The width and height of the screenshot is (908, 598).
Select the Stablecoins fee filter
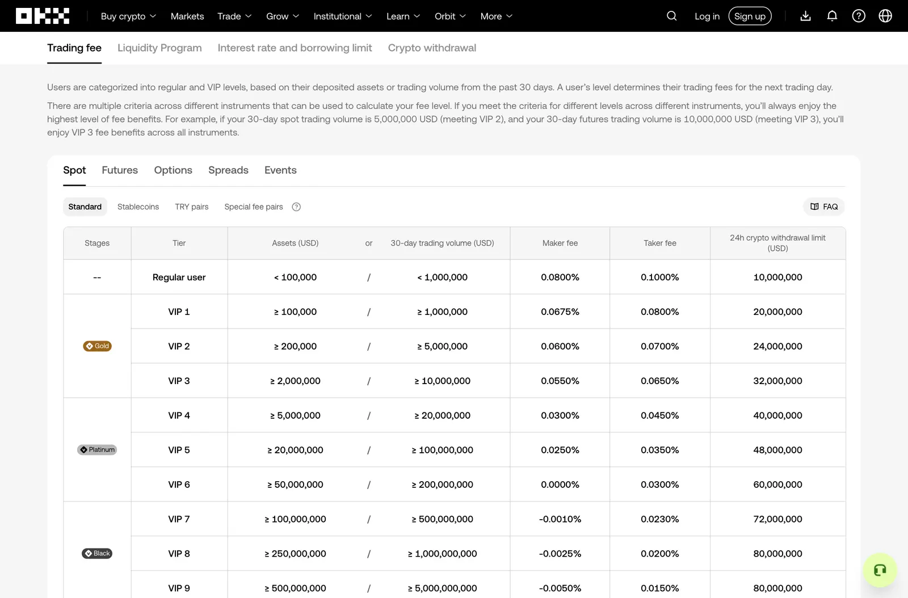pyautogui.click(x=138, y=207)
